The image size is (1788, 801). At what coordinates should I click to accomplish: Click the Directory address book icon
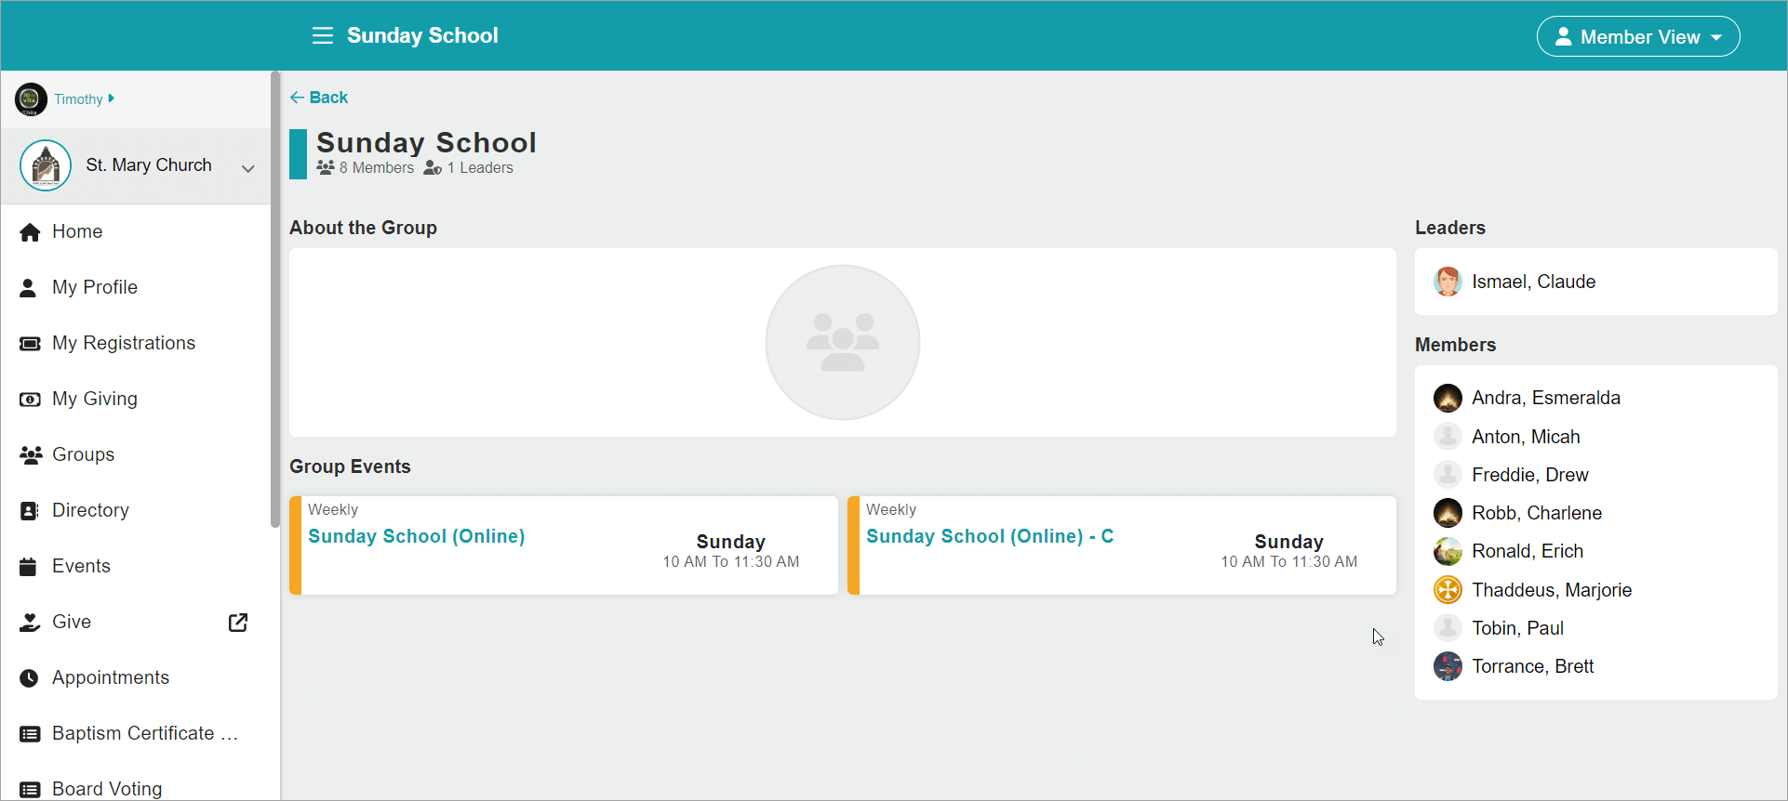[30, 510]
